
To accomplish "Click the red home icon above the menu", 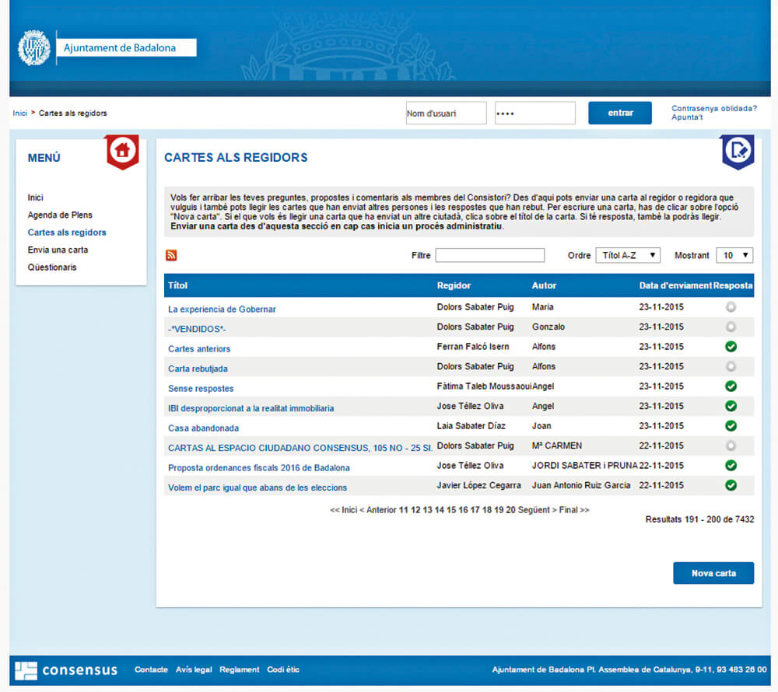I will pos(121,151).
